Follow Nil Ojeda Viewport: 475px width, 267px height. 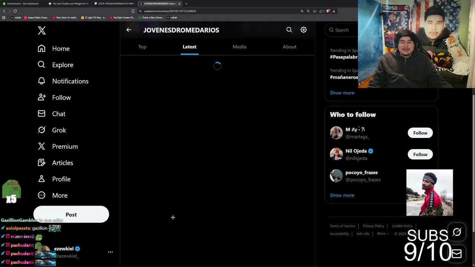(x=420, y=154)
